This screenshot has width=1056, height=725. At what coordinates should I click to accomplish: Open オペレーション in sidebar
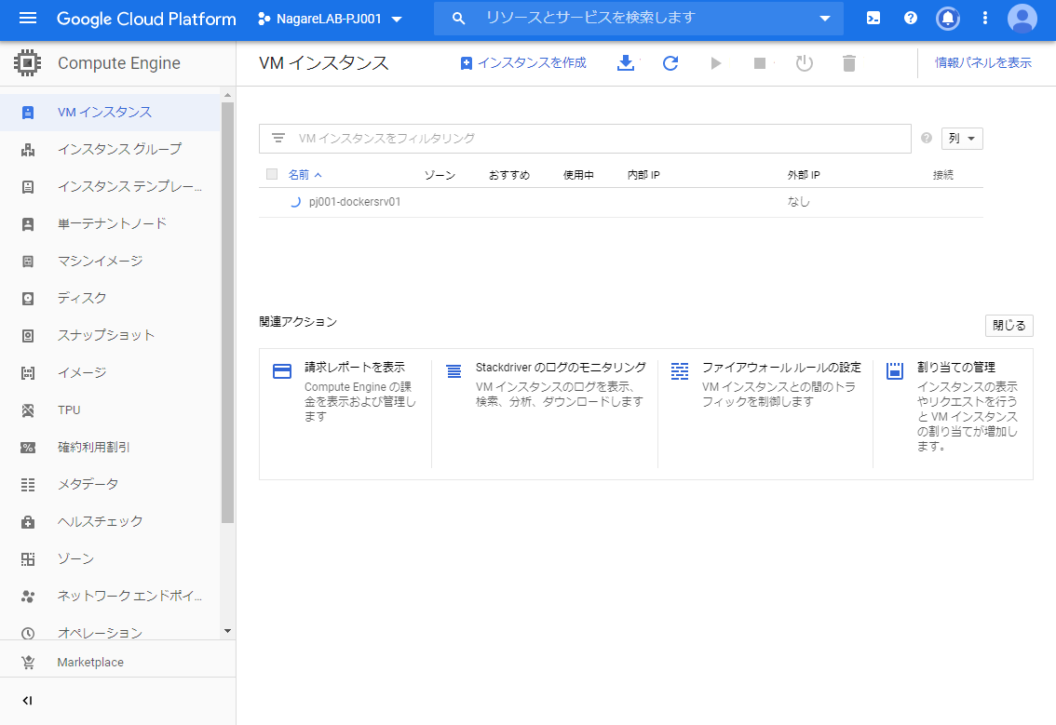111,631
